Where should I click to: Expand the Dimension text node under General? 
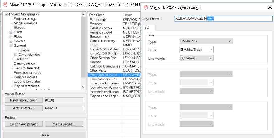[x=16, y=55]
